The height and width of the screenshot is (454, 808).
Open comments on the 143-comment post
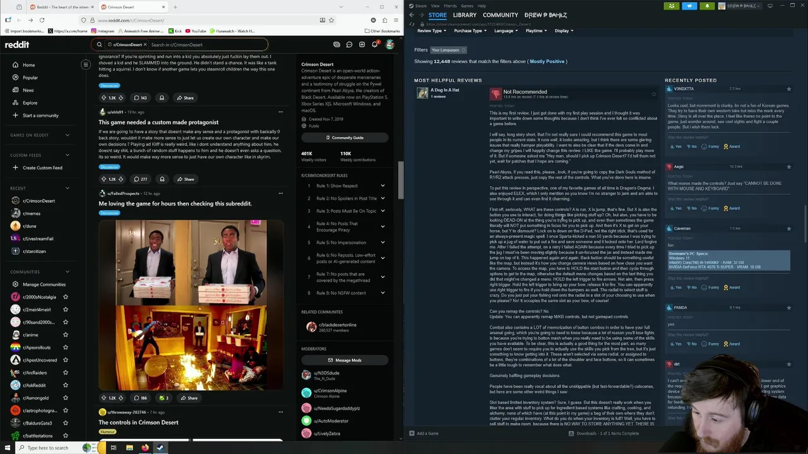140,98
